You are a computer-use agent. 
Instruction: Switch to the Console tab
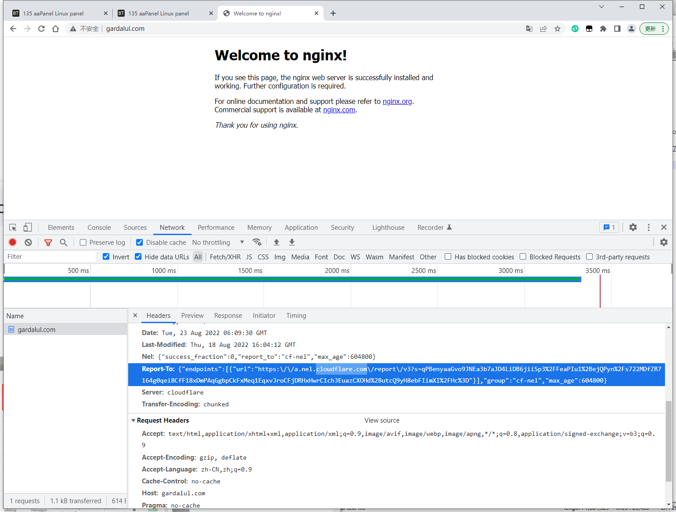tap(99, 227)
